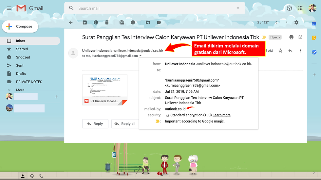Start new Hangouts chat plus
This screenshot has height=180, width=321.
click(x=56, y=97)
